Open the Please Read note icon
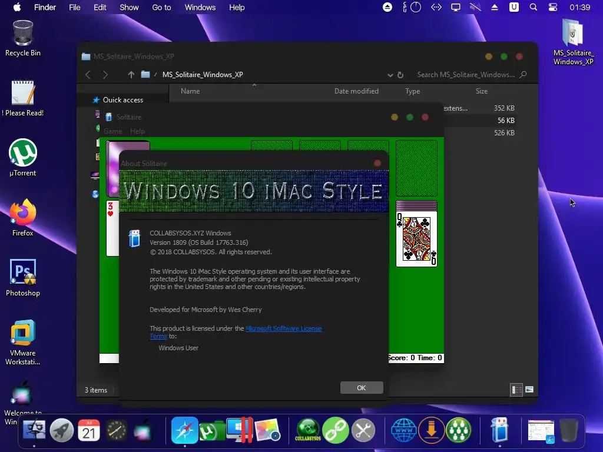Screen dimensions: 603x452 click(x=23, y=98)
